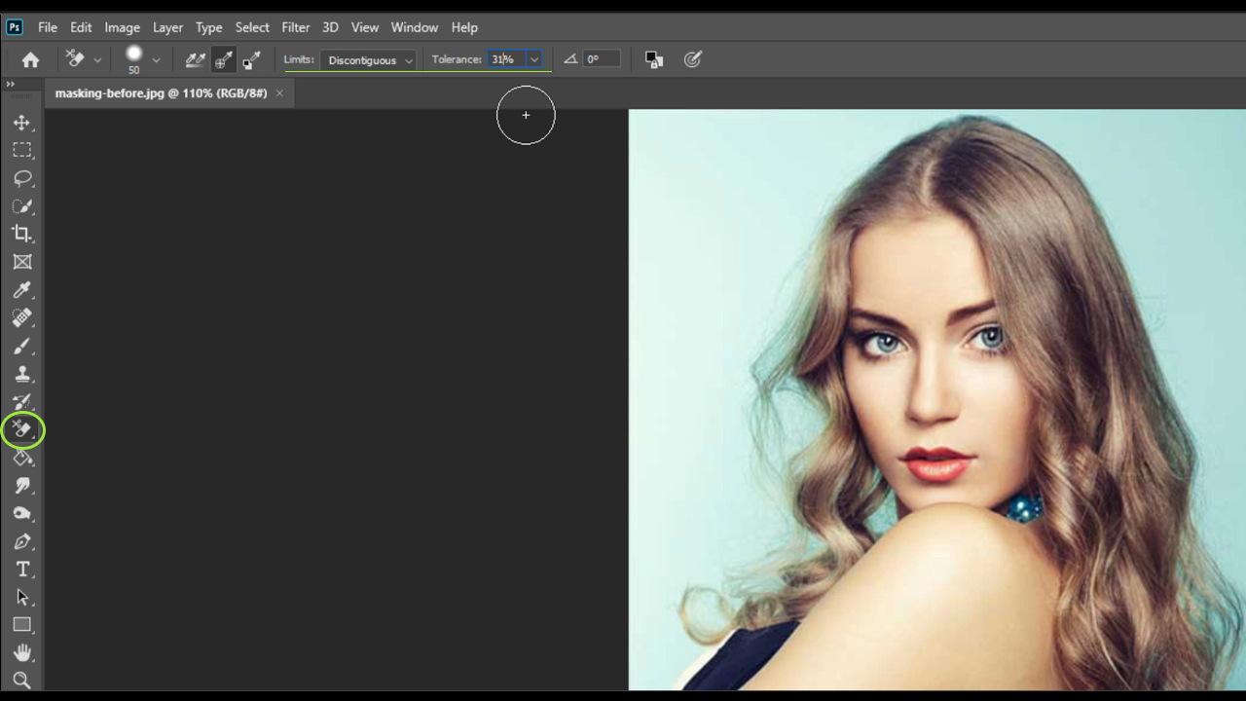
Task: Select the Move tool
Action: coord(22,123)
